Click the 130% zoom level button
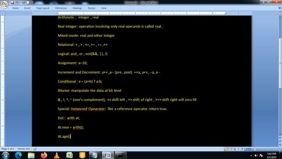Viewport: 282px width, 159px height. click(249, 149)
